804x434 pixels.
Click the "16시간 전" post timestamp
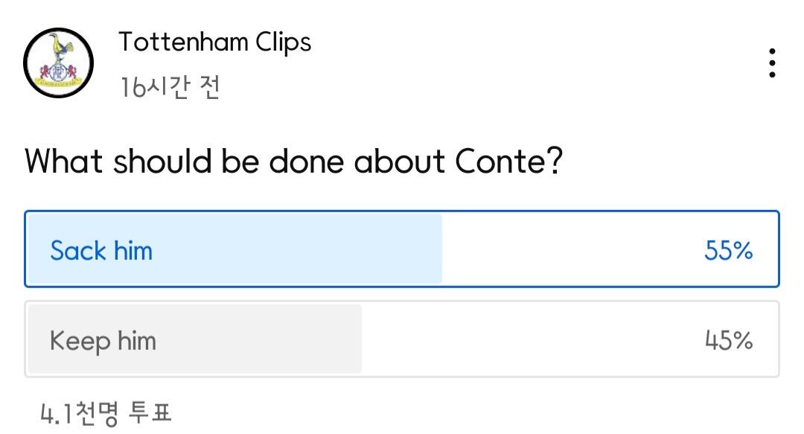170,88
